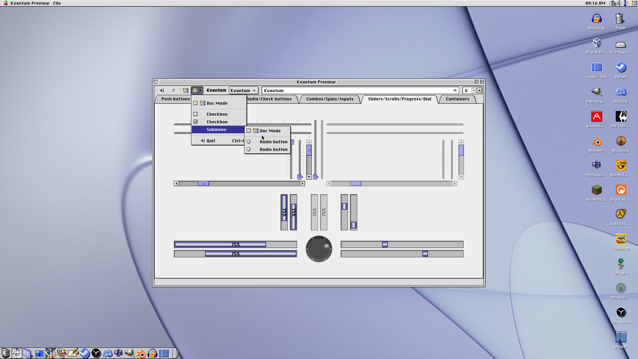
Task: Click the Quit icon in the Kvantum toolbar
Action: pos(162,90)
